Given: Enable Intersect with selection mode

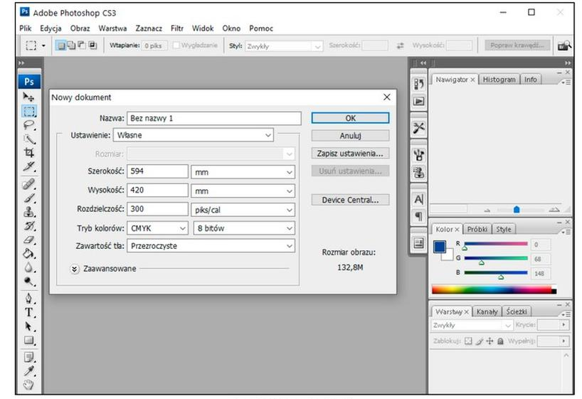Looking at the screenshot, I should (x=92, y=46).
